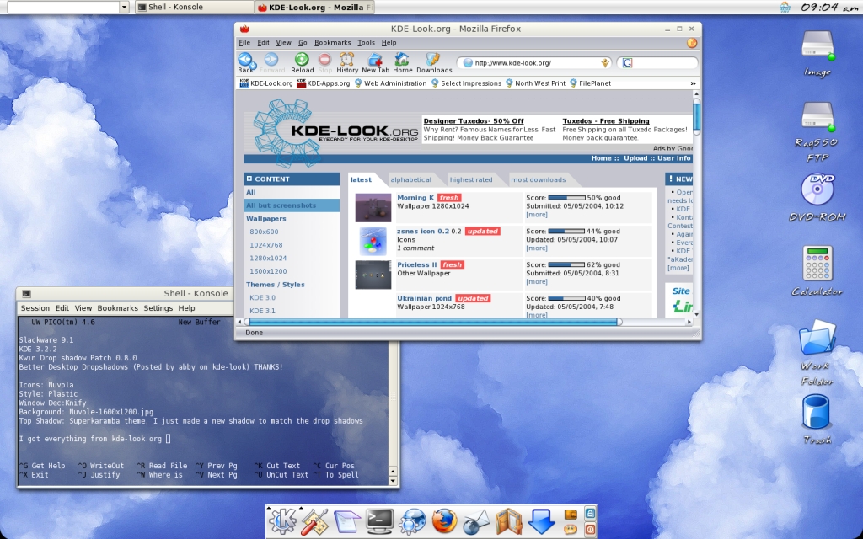863x539 pixels.
Task: Click the Morning K wallpaper thumbnail
Action: click(x=373, y=208)
